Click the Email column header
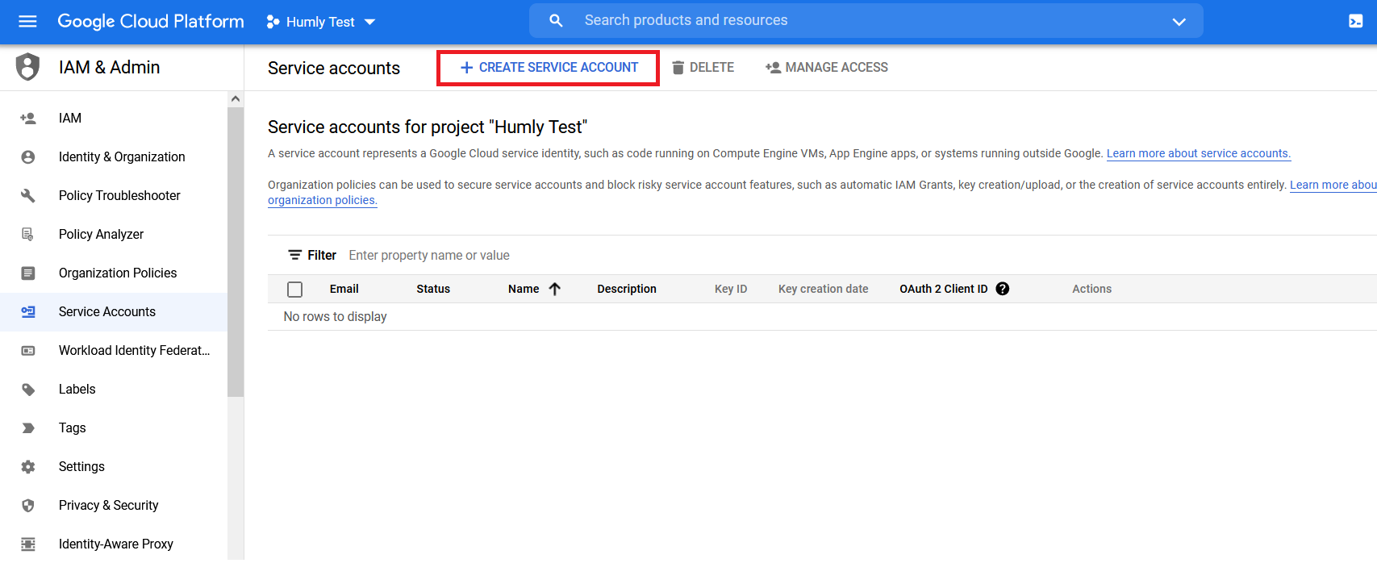This screenshot has height=563, width=1377. [344, 289]
